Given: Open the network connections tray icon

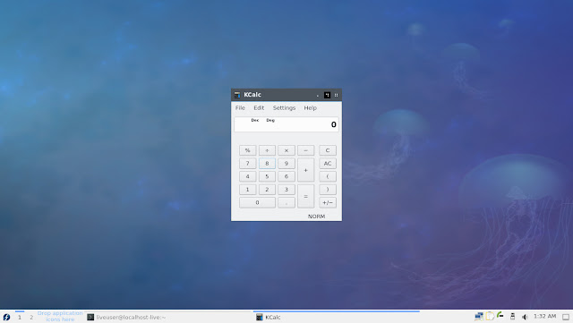Looking at the screenshot, I should click(x=479, y=317).
